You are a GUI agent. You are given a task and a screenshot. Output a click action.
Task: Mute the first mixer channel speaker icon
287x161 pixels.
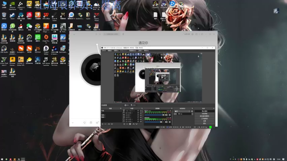(x=166, y=115)
